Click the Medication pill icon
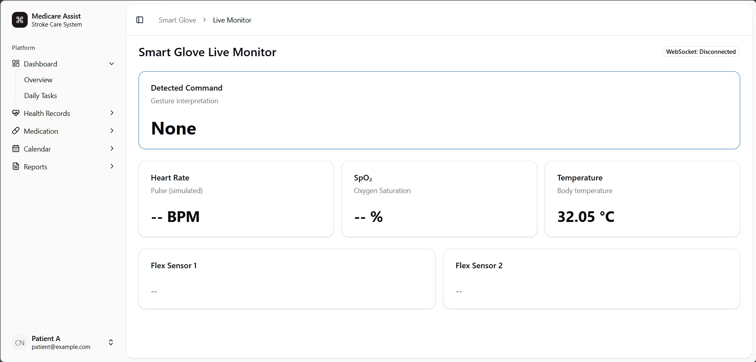 click(x=16, y=131)
